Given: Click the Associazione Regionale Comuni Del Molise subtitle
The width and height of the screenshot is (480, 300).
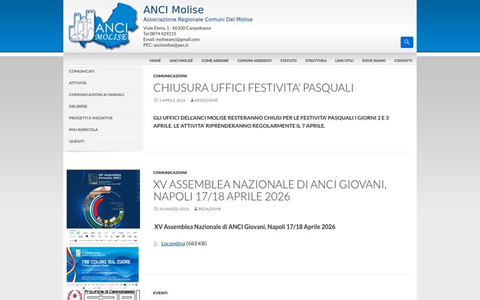Looking at the screenshot, I should point(198,19).
